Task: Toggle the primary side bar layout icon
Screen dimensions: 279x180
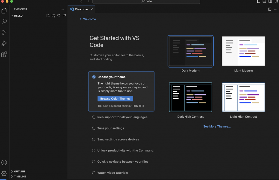Action: point(258,1)
